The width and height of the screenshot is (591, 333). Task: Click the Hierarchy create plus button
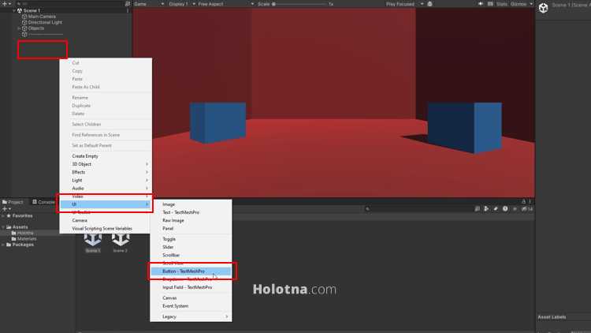point(5,4)
